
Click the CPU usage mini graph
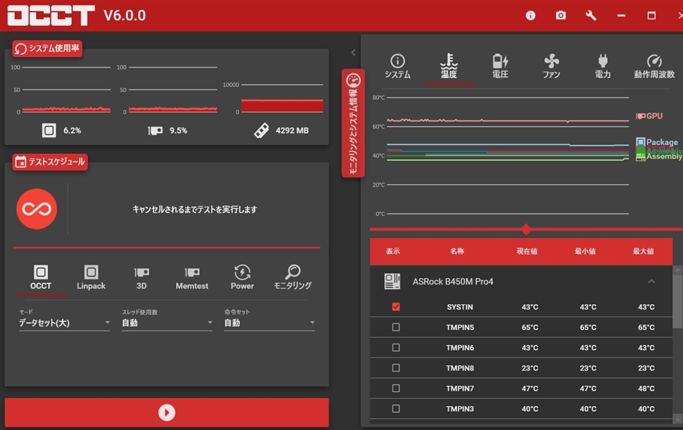[66, 89]
